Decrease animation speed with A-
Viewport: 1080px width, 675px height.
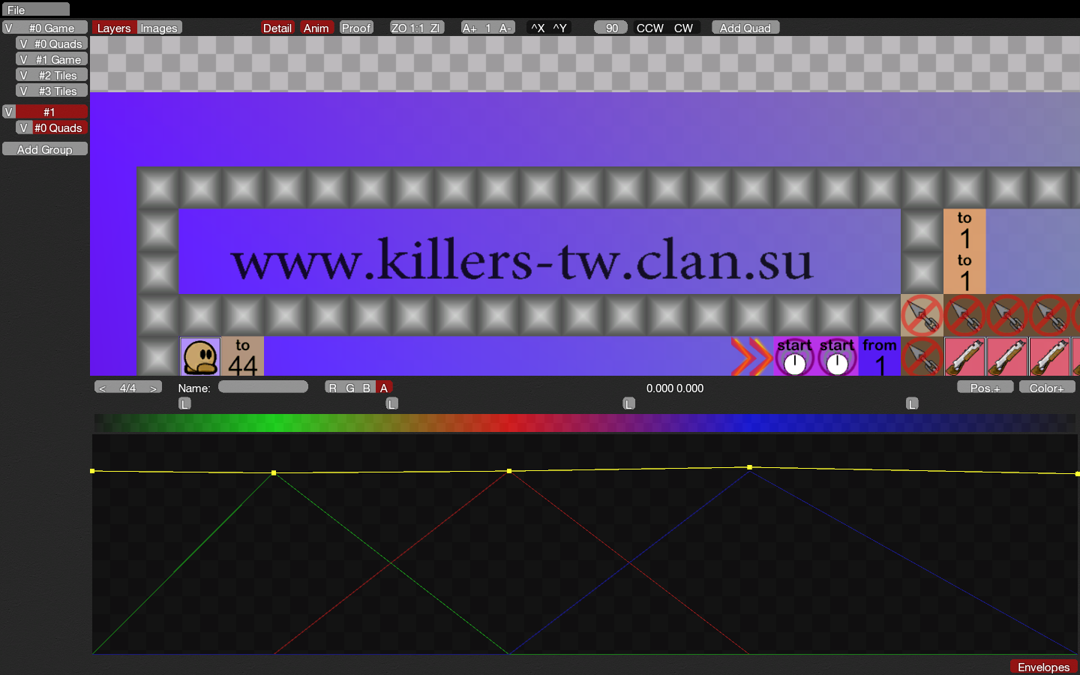(x=505, y=28)
